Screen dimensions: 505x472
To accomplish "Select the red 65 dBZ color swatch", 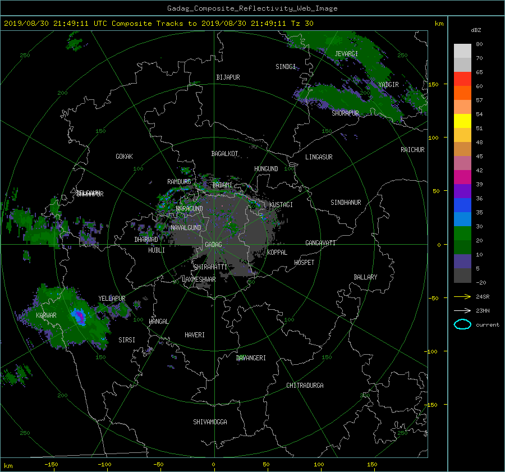I will (462, 79).
